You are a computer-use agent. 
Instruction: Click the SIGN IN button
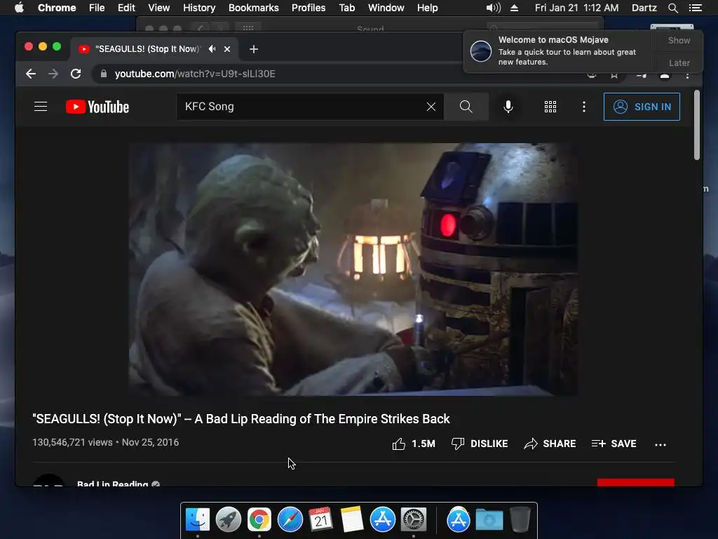click(x=642, y=107)
